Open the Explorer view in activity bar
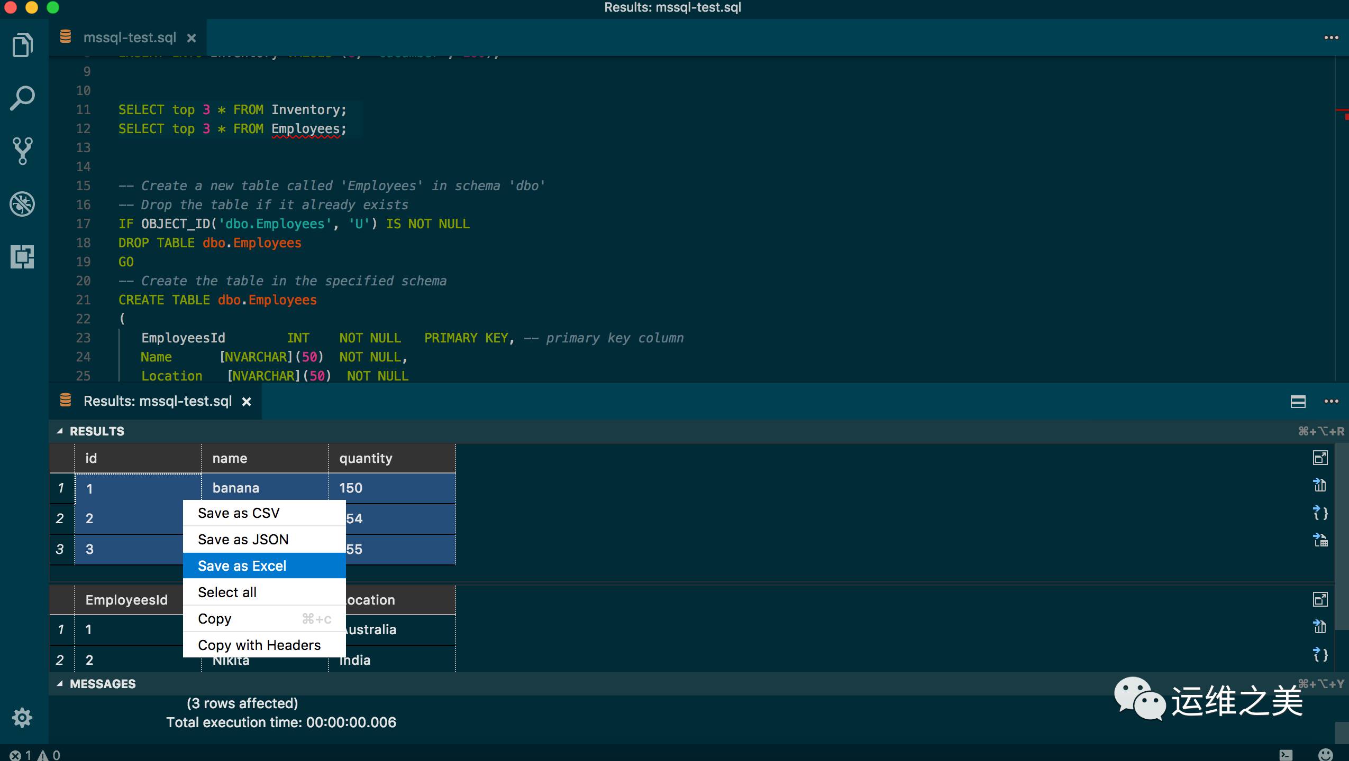1349x761 pixels. pos(22,45)
